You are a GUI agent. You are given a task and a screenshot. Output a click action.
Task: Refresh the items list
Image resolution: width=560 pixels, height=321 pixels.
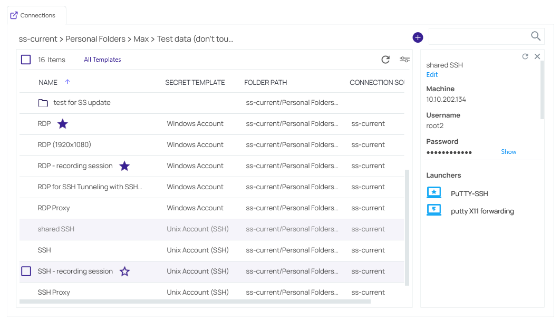point(385,60)
